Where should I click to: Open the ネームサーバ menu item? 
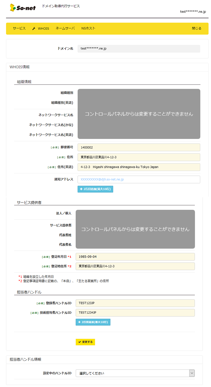65,28
